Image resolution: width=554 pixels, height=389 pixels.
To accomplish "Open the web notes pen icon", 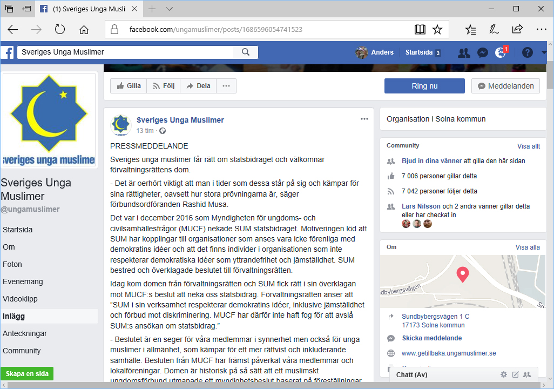I will (494, 29).
